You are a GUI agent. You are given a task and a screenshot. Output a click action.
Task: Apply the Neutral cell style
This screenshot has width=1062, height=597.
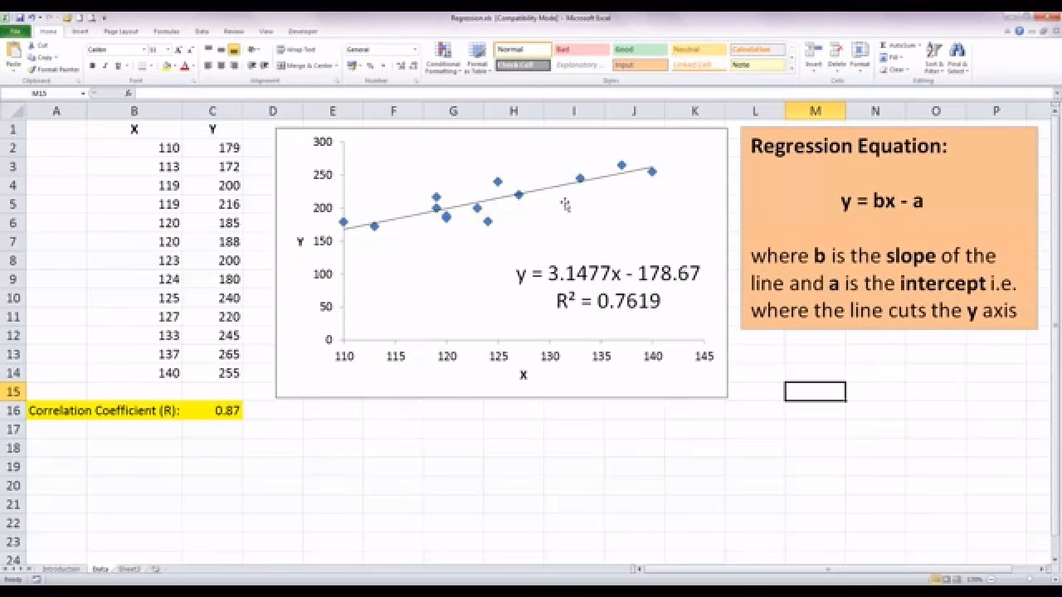tap(698, 50)
